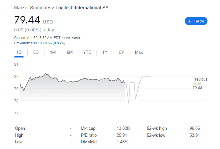Image resolution: width=220 pixels, height=149 pixels.
Task: Switch to the 5Y tab
Action: (x=122, y=52)
